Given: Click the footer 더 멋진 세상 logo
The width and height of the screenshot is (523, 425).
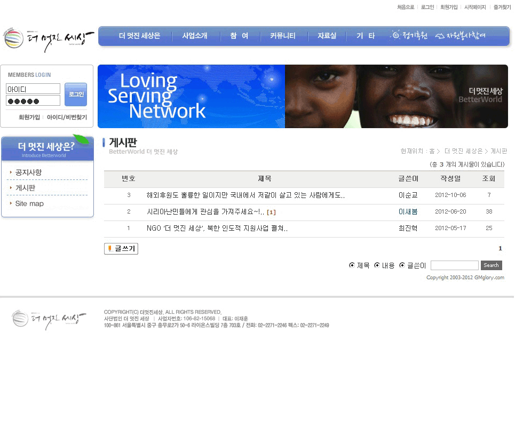Looking at the screenshot, I should (49, 319).
